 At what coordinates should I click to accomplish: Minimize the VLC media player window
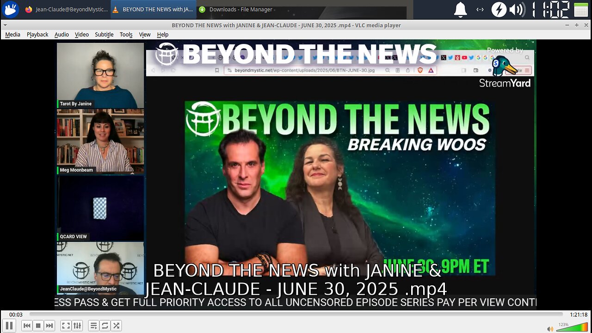[x=568, y=25]
